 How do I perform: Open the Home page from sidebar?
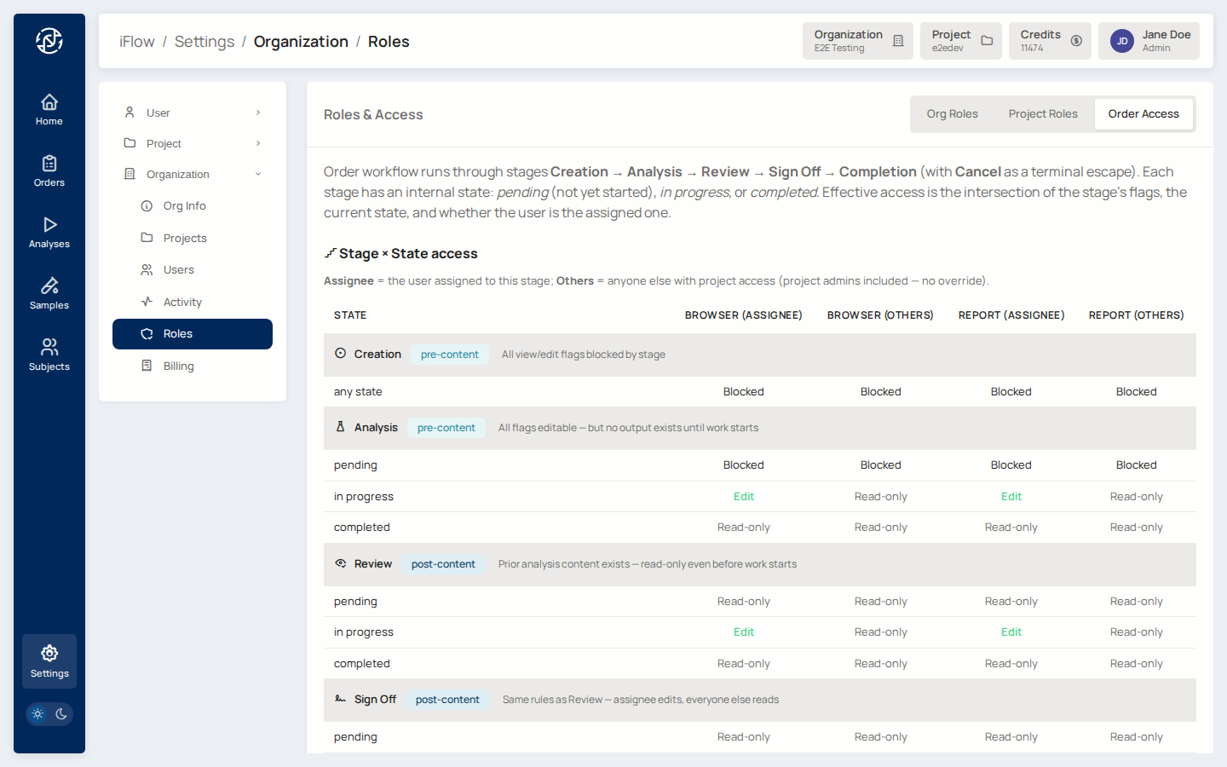(49, 110)
